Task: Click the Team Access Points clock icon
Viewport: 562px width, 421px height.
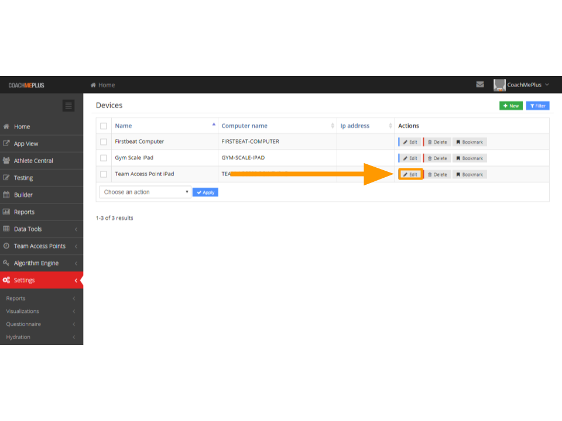Action: pos(6,246)
